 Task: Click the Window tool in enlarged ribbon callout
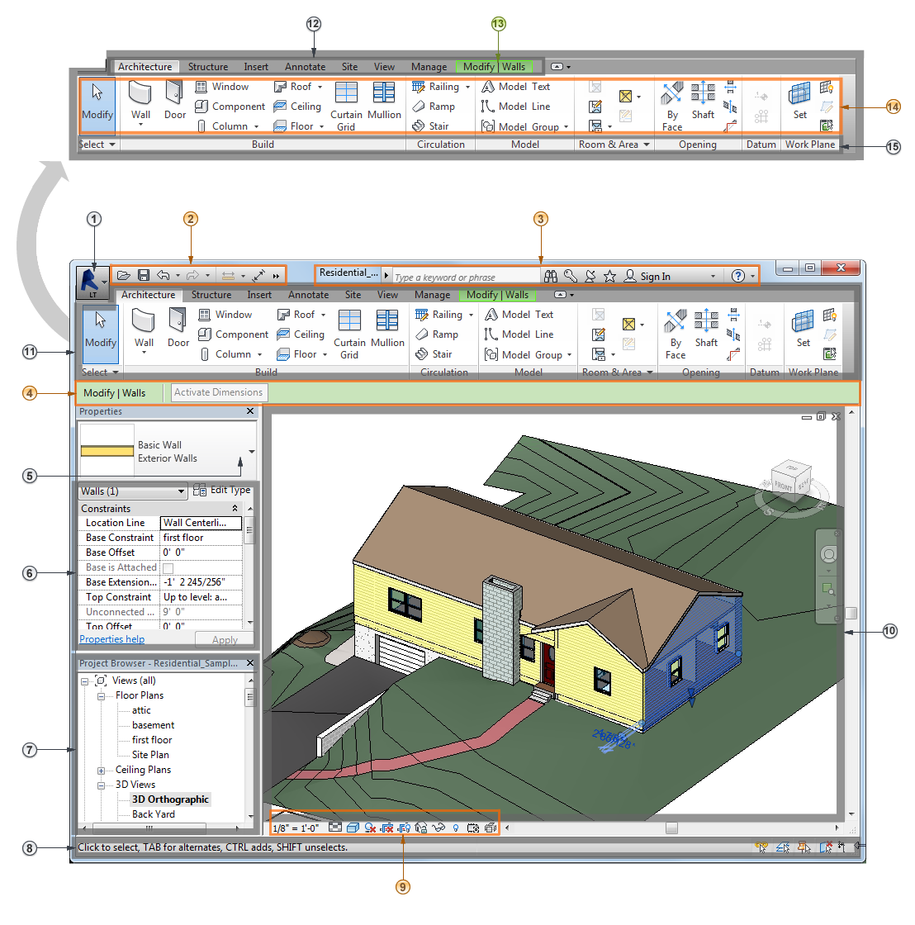[x=222, y=87]
